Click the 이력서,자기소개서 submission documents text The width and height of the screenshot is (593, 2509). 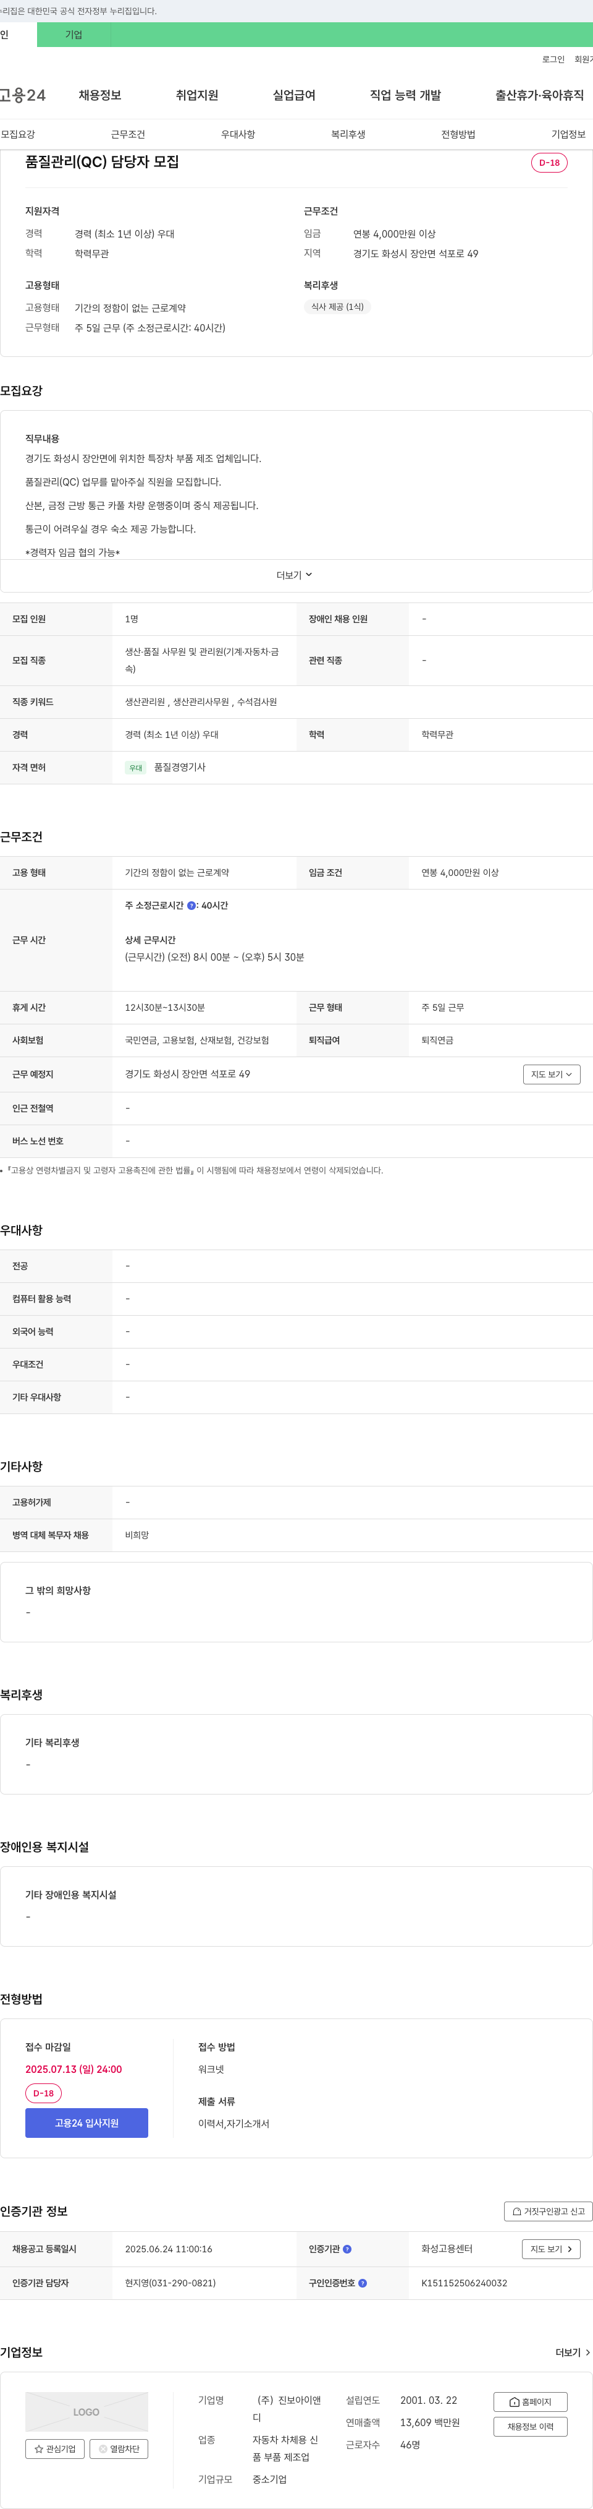[233, 2124]
